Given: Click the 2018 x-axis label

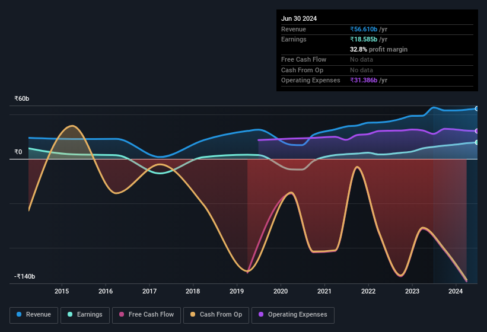Looking at the screenshot, I should click(x=193, y=291).
